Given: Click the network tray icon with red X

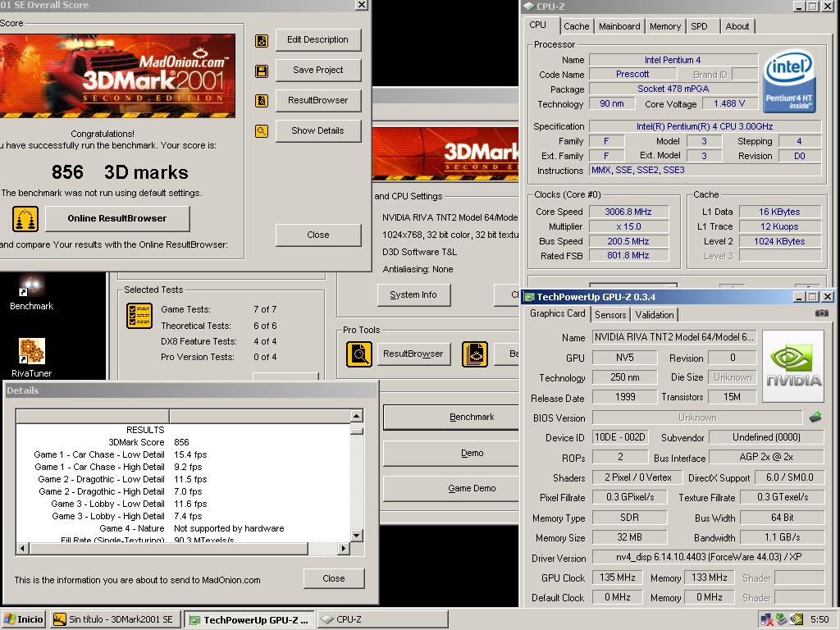Looking at the screenshot, I should [766, 619].
